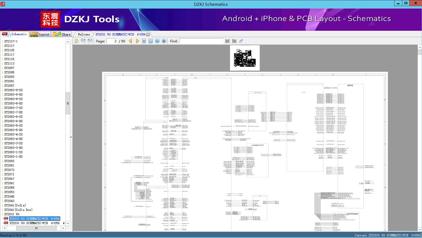Fit whole page in view icon
The image size is (422, 238).
151,41
